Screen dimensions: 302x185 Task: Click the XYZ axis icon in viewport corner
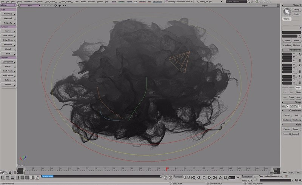click(20, 159)
